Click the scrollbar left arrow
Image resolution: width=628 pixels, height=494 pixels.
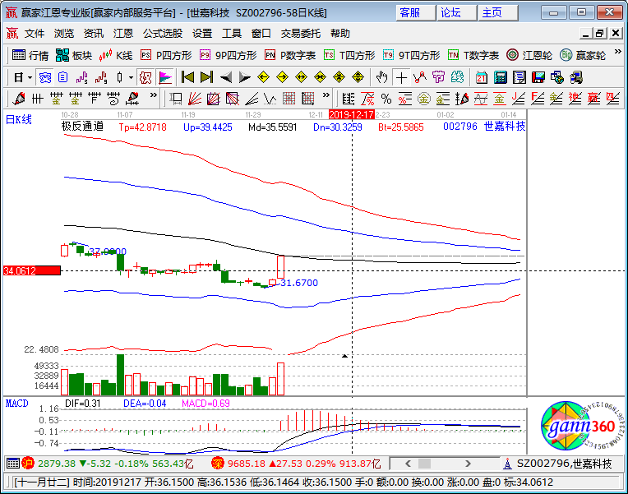[x=409, y=464]
